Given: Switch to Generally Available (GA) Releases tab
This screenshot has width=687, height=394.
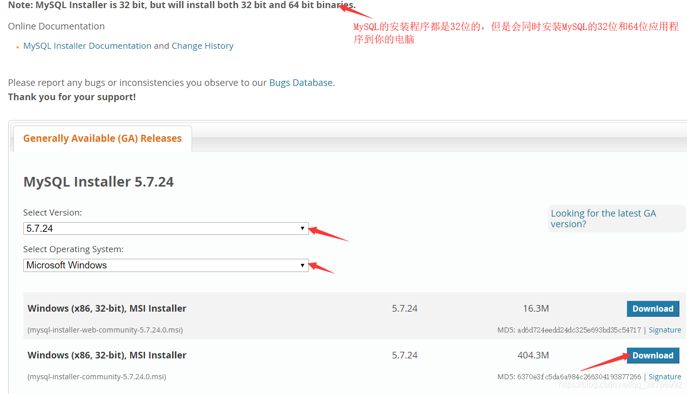Looking at the screenshot, I should 102,138.
